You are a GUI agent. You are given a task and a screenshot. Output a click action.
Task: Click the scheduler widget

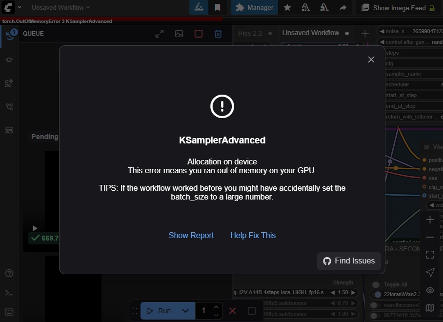pyautogui.click(x=414, y=84)
